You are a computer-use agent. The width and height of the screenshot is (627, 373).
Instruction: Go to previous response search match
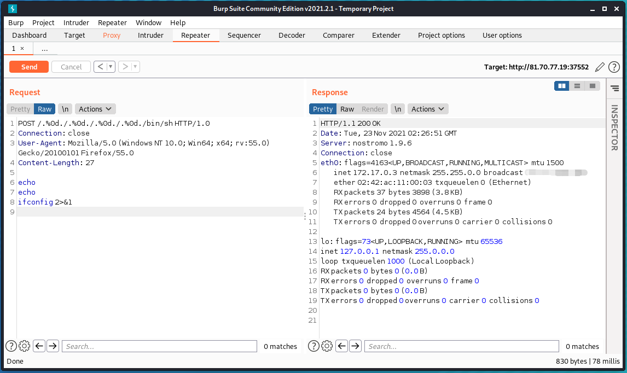pyautogui.click(x=341, y=346)
